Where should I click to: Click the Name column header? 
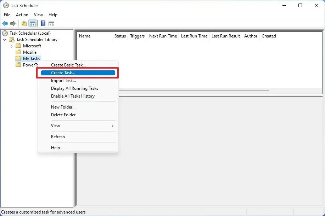pyautogui.click(x=85, y=36)
